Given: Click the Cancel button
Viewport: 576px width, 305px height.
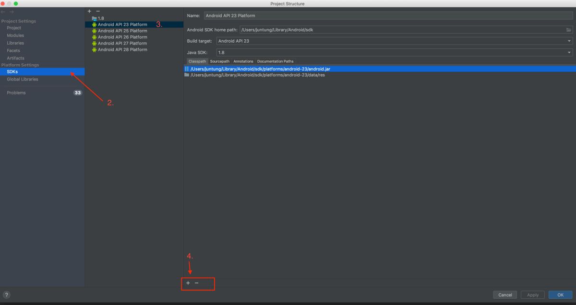Looking at the screenshot, I should (505, 295).
